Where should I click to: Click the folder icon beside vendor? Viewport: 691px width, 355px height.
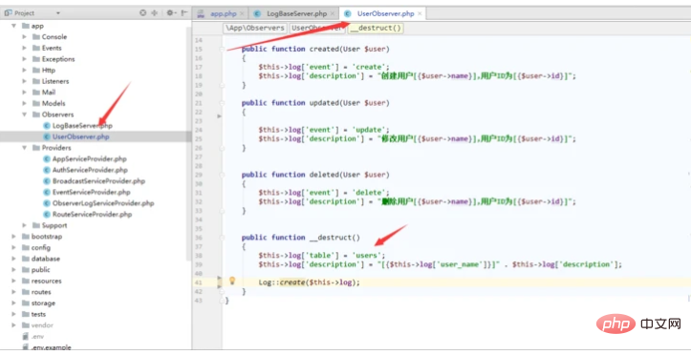26,325
